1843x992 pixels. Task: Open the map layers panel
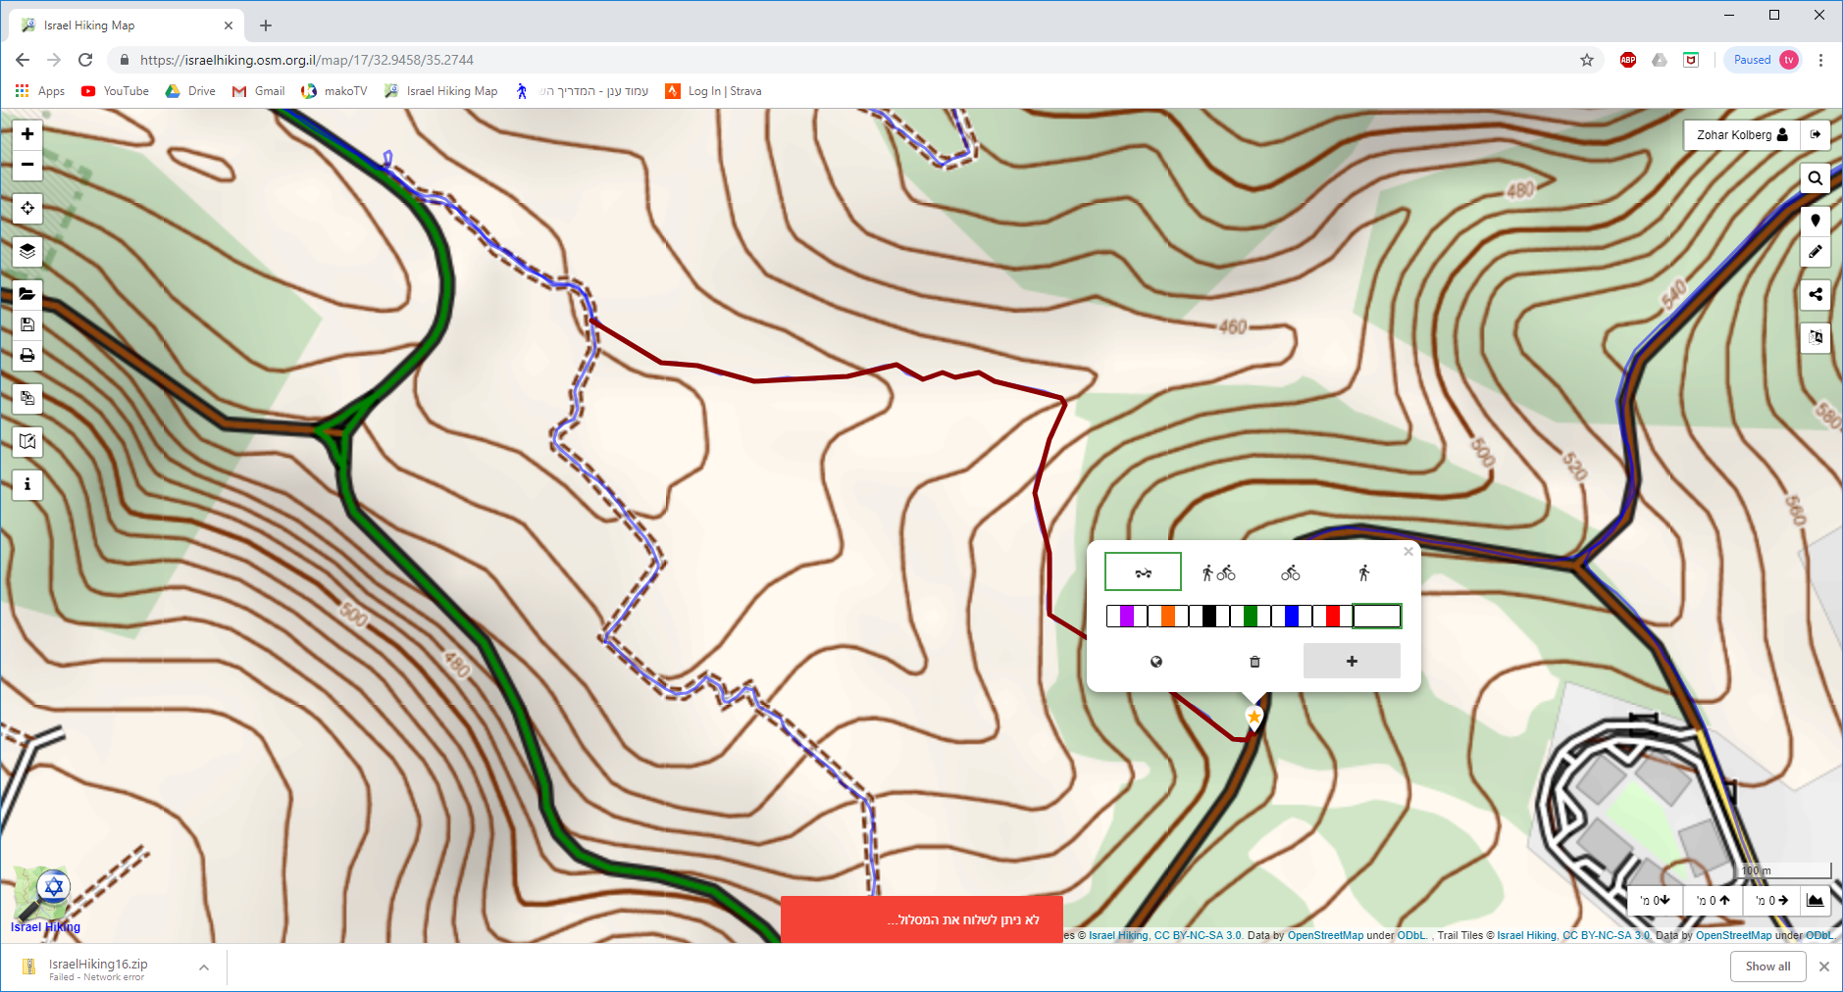(27, 251)
